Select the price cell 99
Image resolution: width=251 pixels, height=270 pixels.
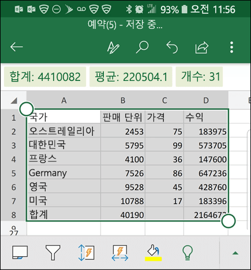pyautogui.click(x=164, y=145)
